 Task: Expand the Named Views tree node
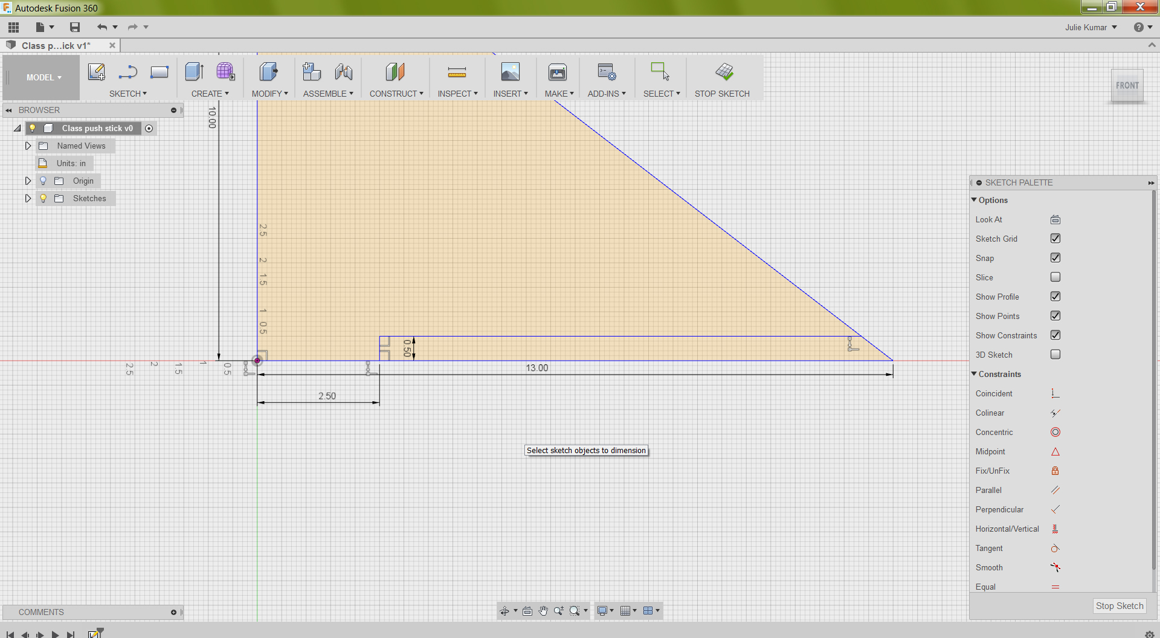[x=28, y=146]
